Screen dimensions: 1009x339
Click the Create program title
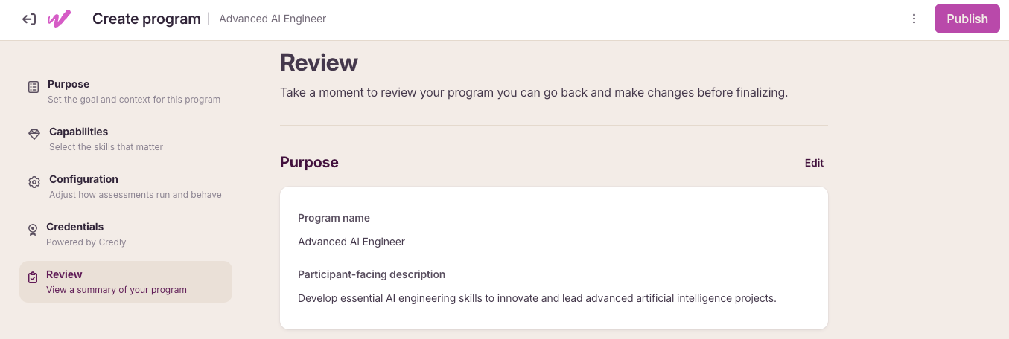point(147,19)
